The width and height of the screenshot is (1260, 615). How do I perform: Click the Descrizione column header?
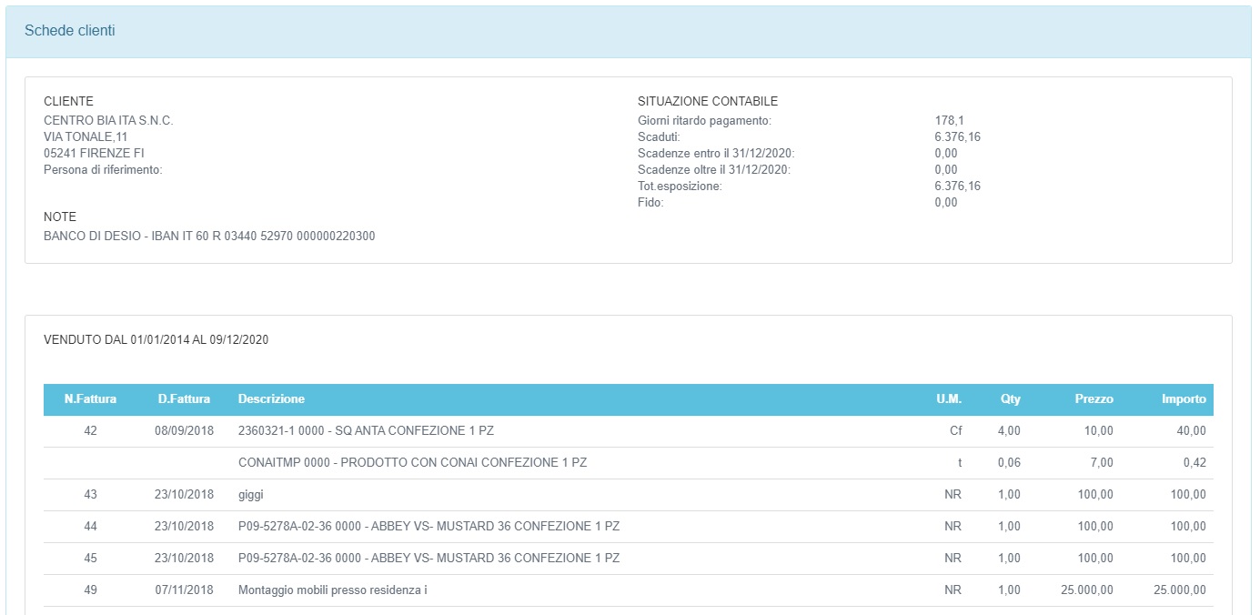click(271, 399)
